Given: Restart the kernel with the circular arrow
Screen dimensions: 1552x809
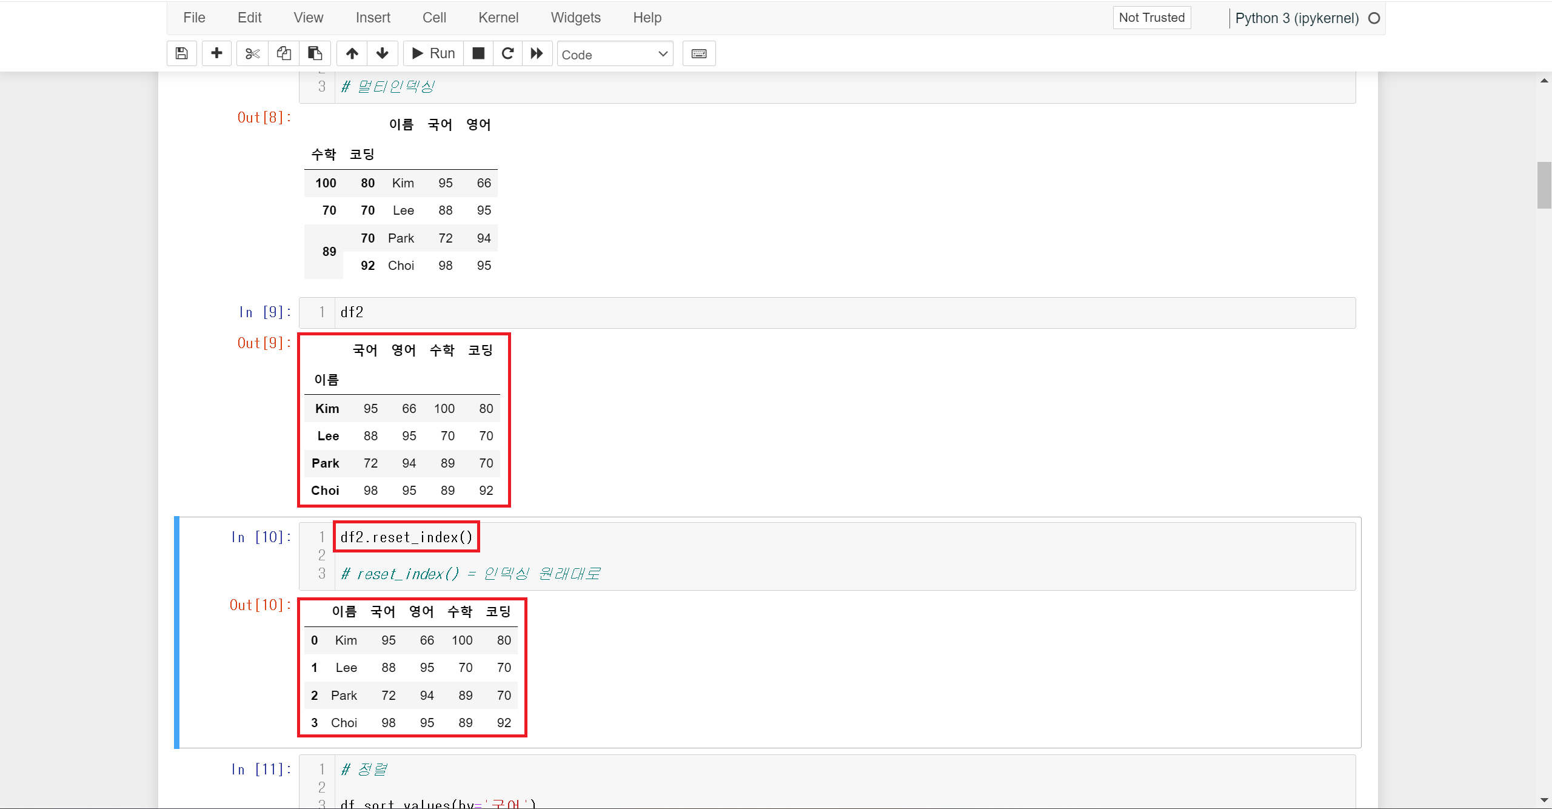Looking at the screenshot, I should 508,53.
